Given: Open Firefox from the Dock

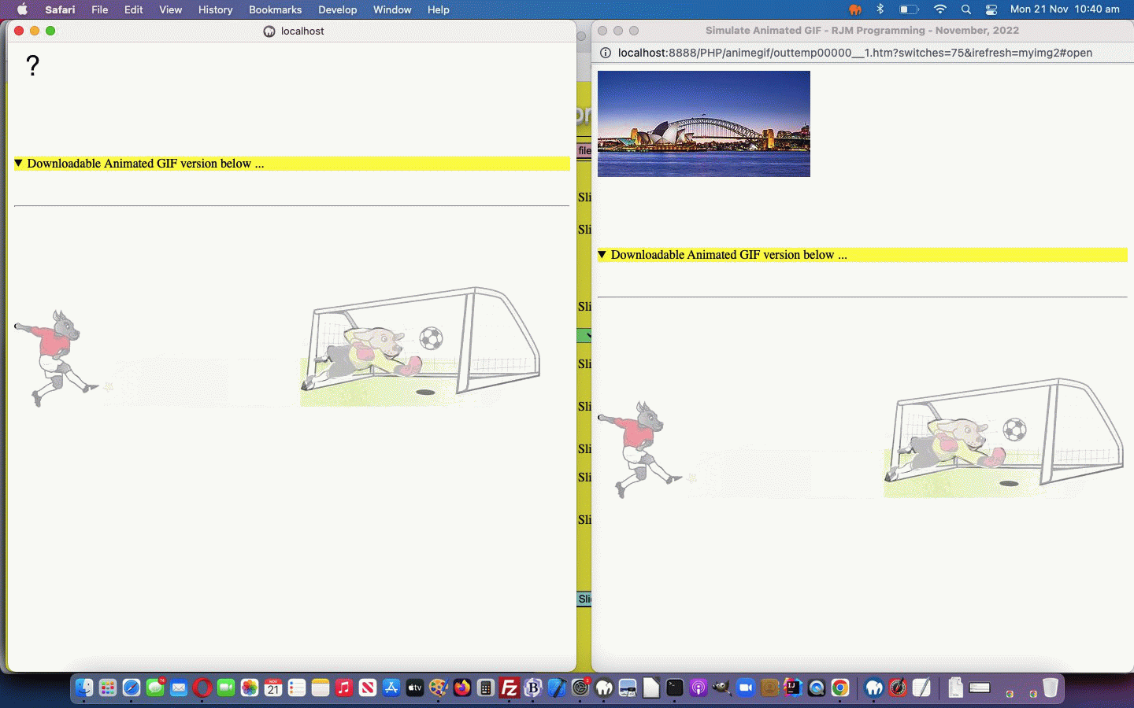Looking at the screenshot, I should click(462, 688).
